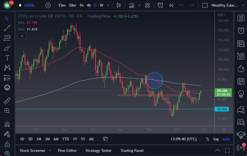Viewport: 247px width, 156px height.
Task: Open the Strategy Tester tab
Action: point(98,150)
